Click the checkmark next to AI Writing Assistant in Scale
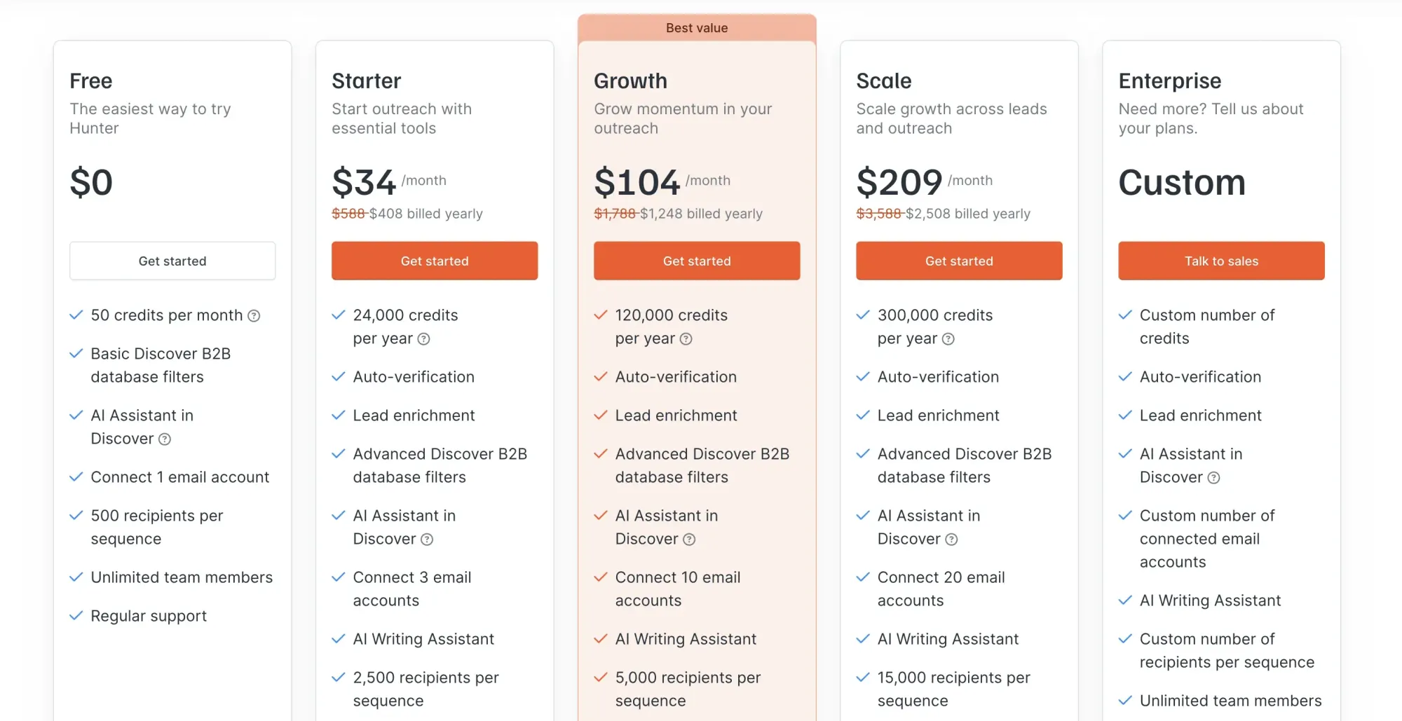1402x721 pixels. tap(862, 638)
